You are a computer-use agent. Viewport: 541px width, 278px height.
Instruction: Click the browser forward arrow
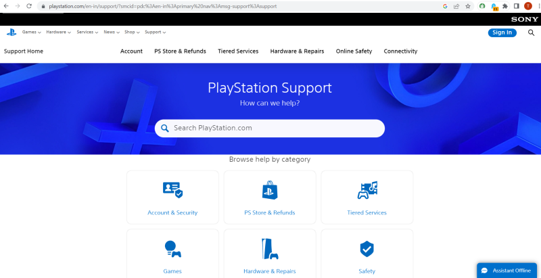coord(18,6)
